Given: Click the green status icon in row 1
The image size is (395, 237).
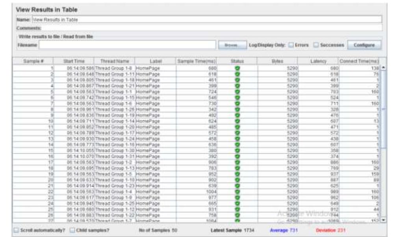Looking at the screenshot, I should (x=237, y=68).
